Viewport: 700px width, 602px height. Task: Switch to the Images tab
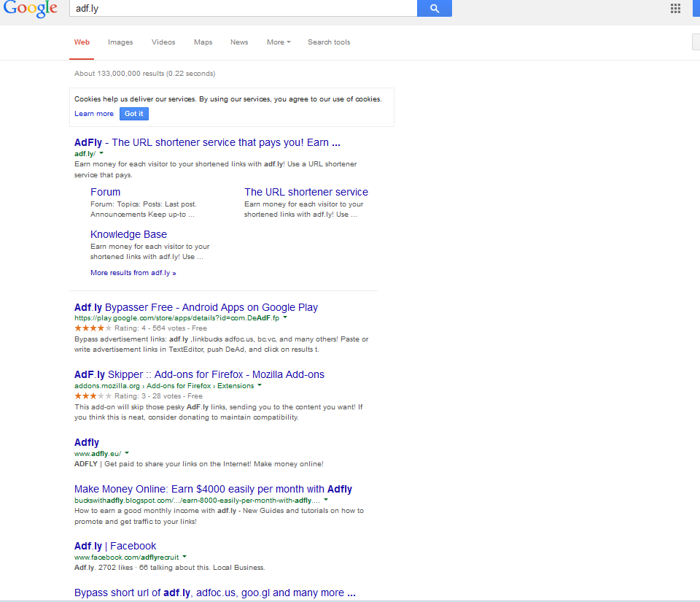[x=120, y=42]
